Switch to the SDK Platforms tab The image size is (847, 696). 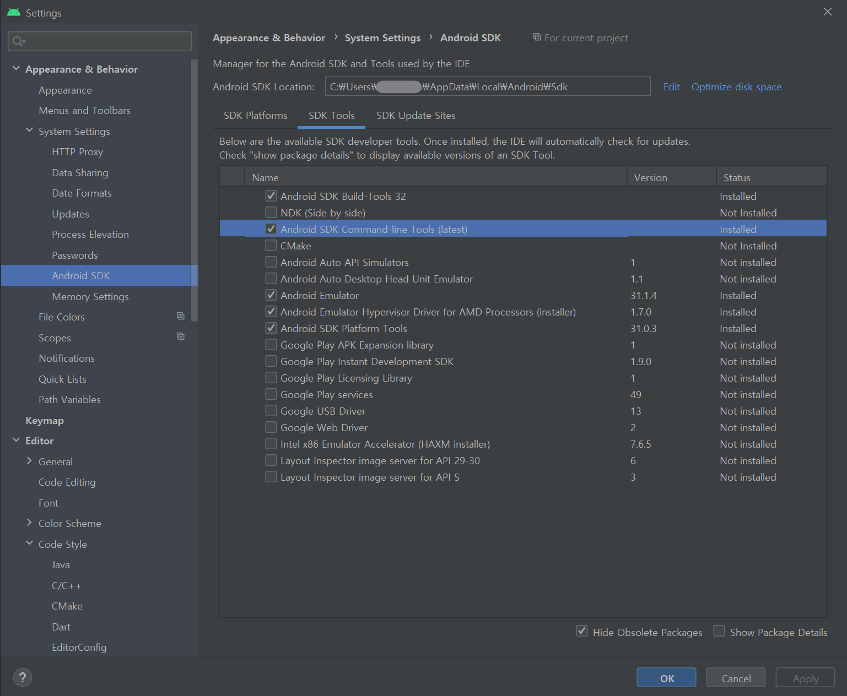click(x=255, y=116)
